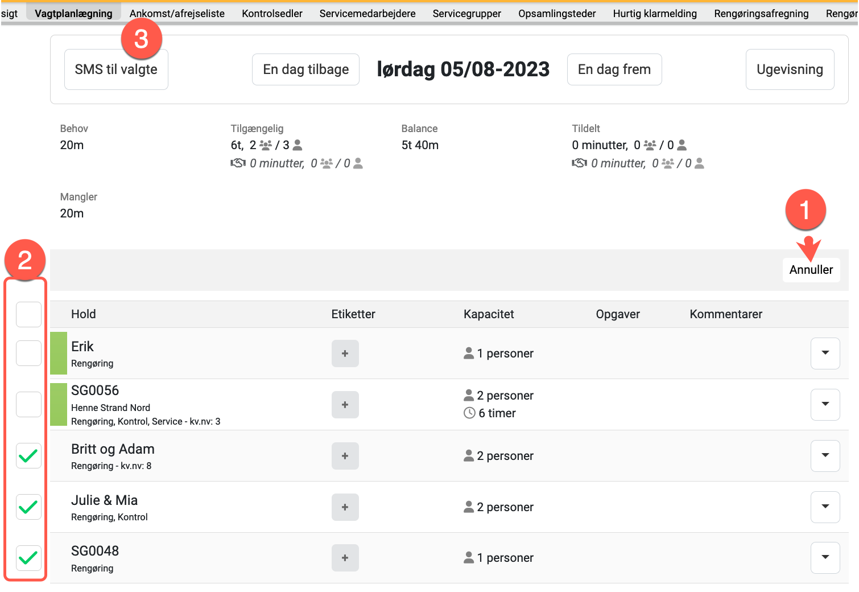The height and width of the screenshot is (592, 859).
Task: Click the Kommentarer column header
Action: pos(726,314)
